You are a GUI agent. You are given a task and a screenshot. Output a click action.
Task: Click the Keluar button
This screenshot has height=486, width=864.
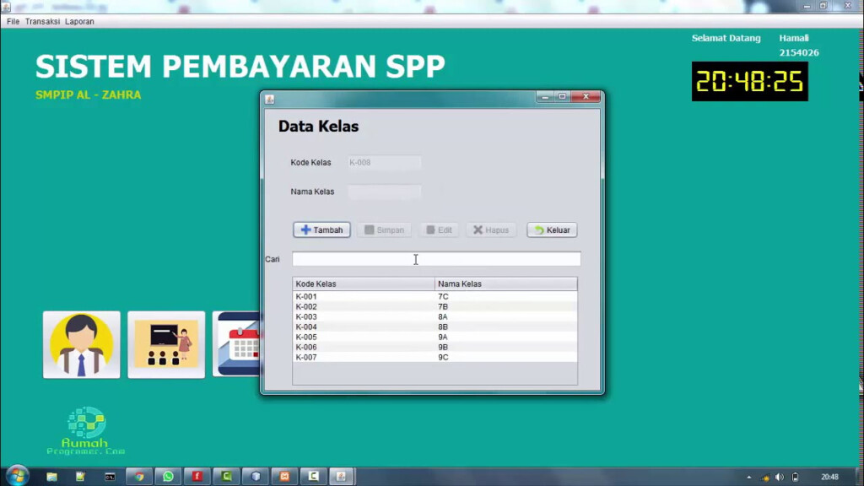click(552, 229)
